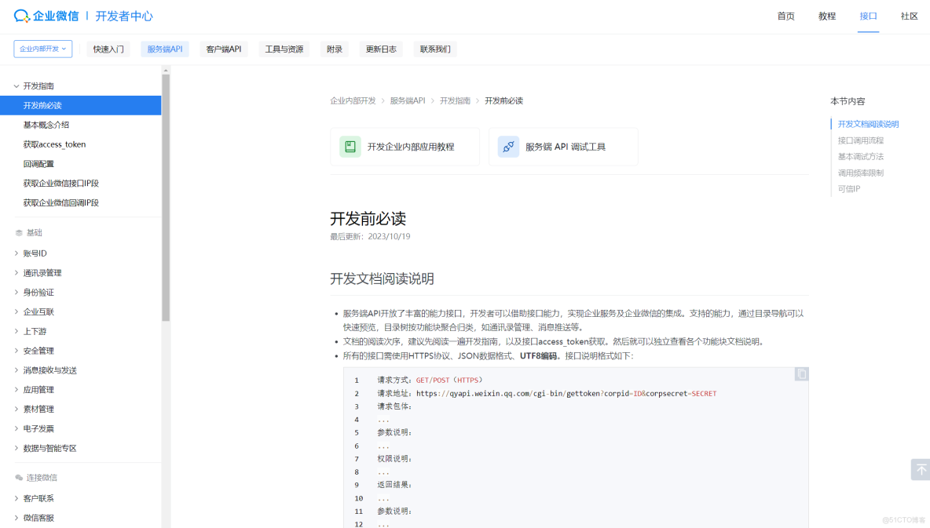This screenshot has width=930, height=528.
Task: Click the 教程 item in the top navigation
Action: coord(826,16)
